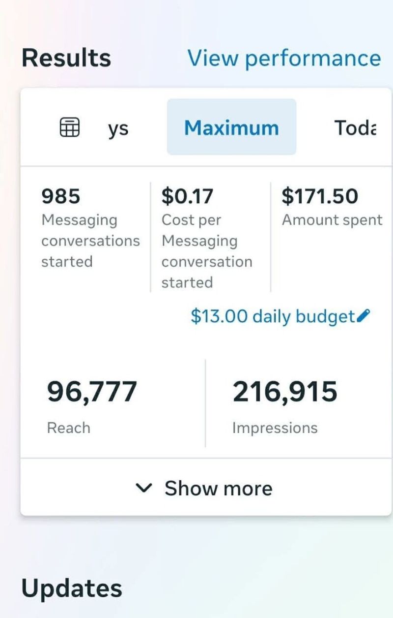Image resolution: width=393 pixels, height=618 pixels.
Task: Select the partially hidden days tab
Action: tap(118, 129)
